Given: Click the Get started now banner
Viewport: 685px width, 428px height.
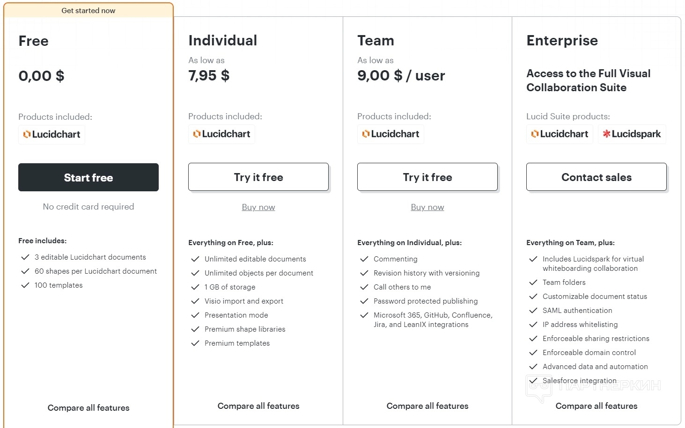Looking at the screenshot, I should (88, 11).
